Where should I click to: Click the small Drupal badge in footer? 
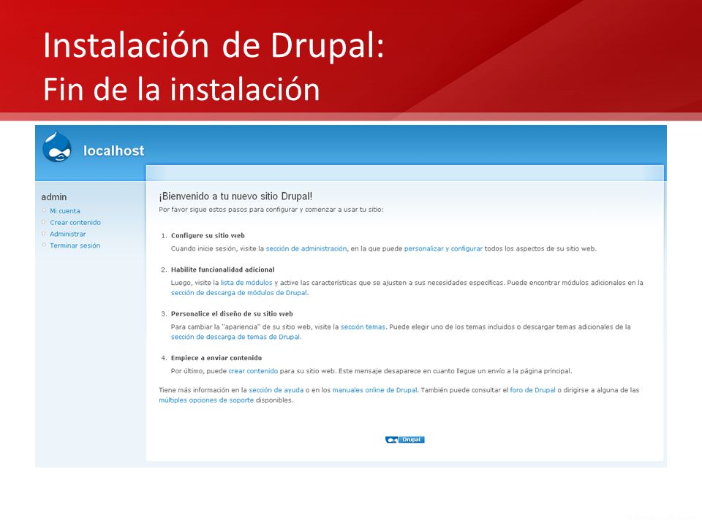(404, 440)
